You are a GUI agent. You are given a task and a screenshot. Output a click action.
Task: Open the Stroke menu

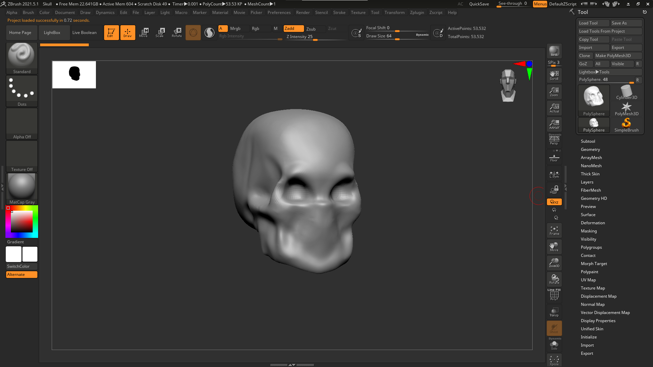click(x=339, y=13)
